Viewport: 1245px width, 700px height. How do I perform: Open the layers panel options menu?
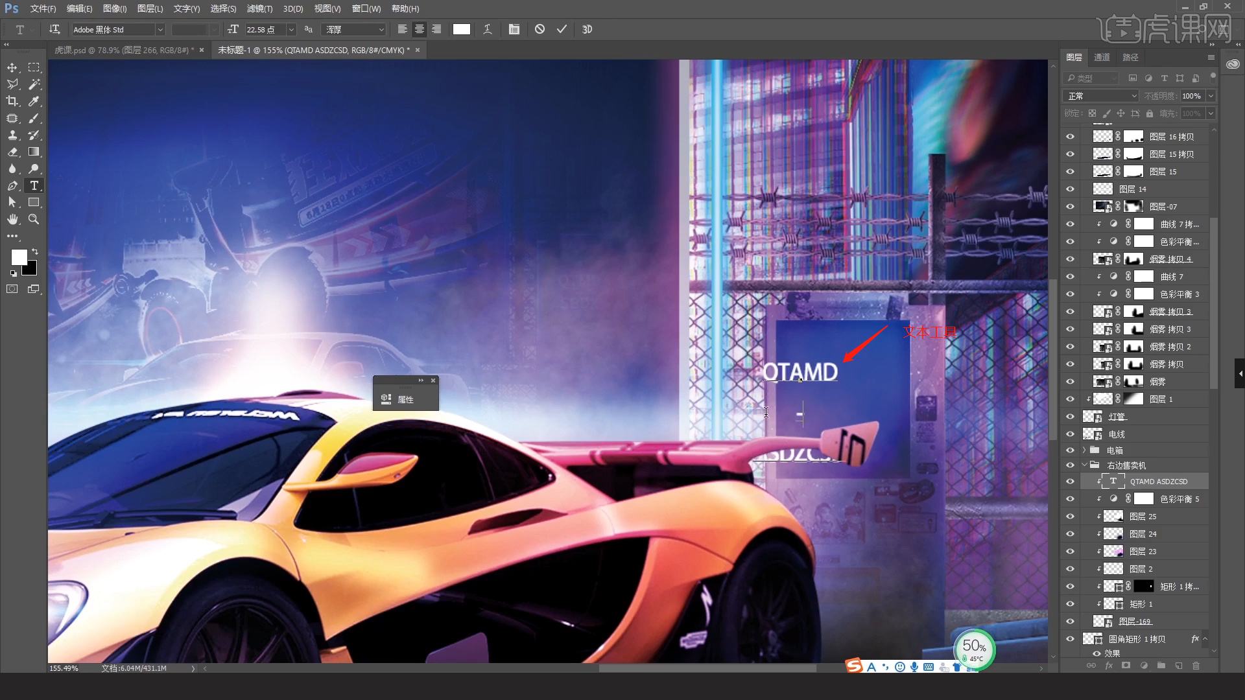1211,57
